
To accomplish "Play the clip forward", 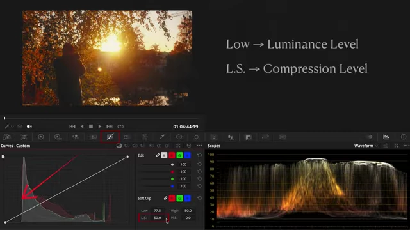I will point(100,126).
